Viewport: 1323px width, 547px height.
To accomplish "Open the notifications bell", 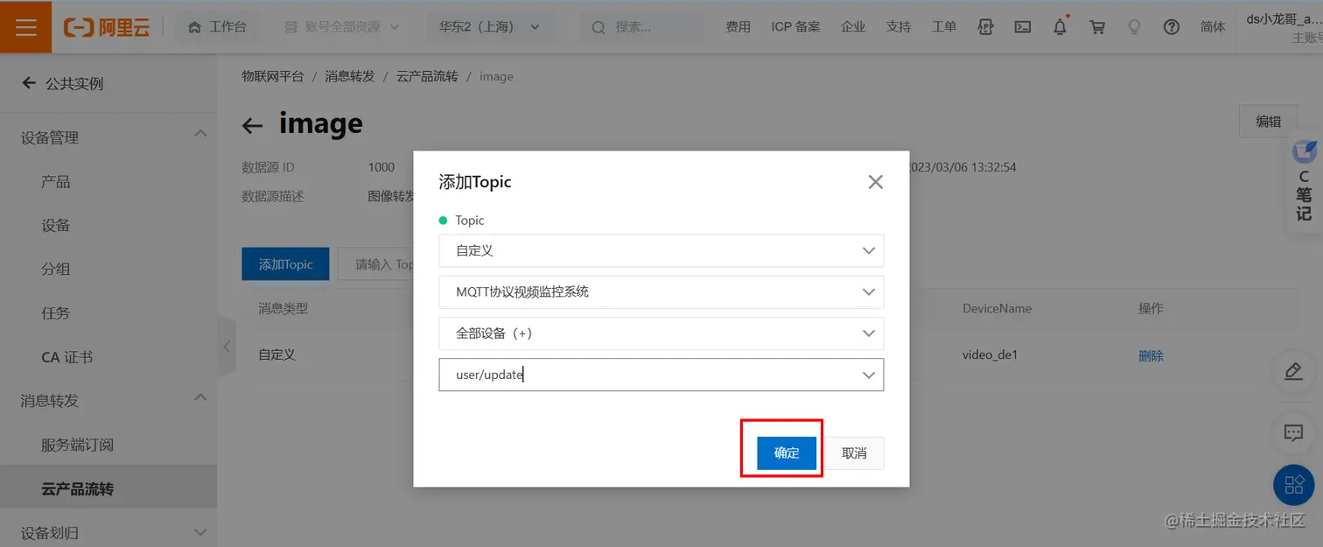I will [x=1060, y=27].
